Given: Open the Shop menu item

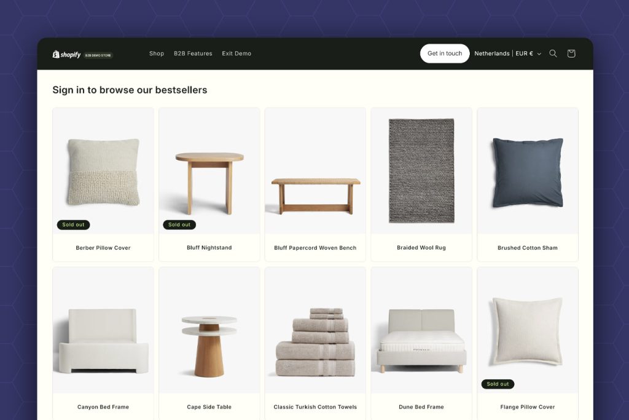Looking at the screenshot, I should pos(157,53).
